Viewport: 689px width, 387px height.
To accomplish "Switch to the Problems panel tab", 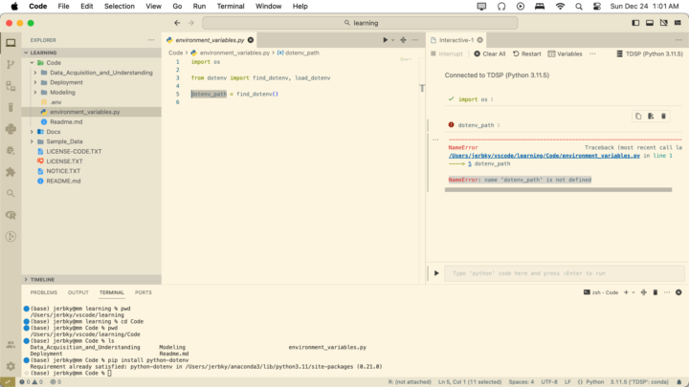I will click(x=43, y=292).
